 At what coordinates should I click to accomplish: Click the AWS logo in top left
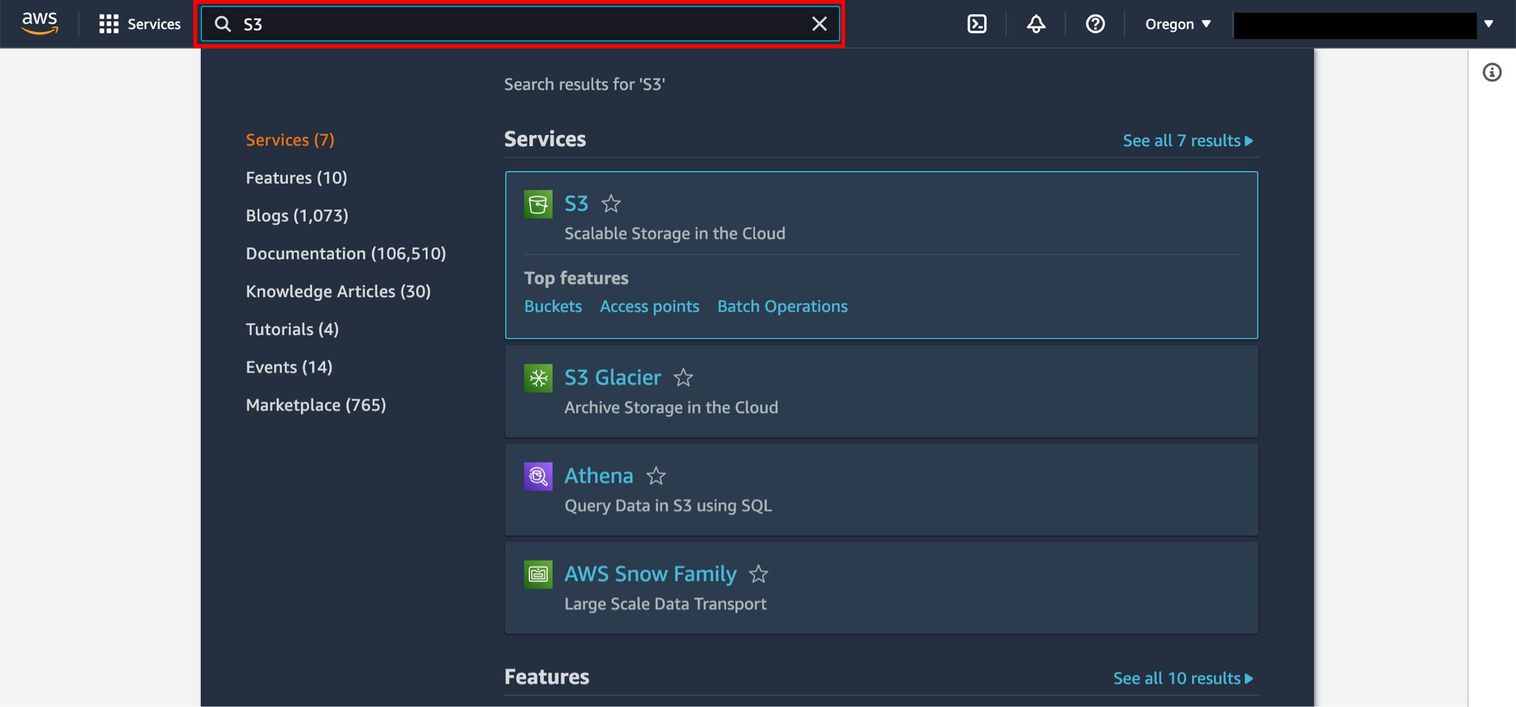point(39,23)
